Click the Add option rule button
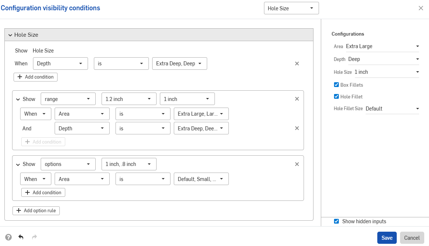Screen dimensions: 429x246 pyautogui.click(x=36, y=210)
